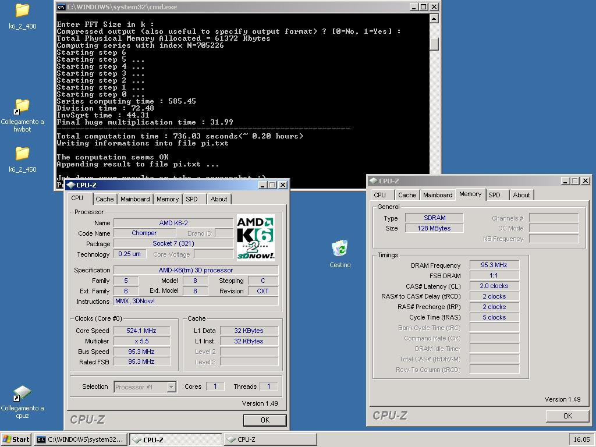The height and width of the screenshot is (447, 596).
Task: Click the Cycle Time value 5 clocks
Action: click(x=494, y=317)
